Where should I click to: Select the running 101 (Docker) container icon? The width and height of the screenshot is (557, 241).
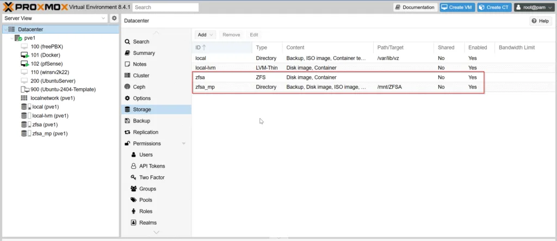click(x=24, y=55)
